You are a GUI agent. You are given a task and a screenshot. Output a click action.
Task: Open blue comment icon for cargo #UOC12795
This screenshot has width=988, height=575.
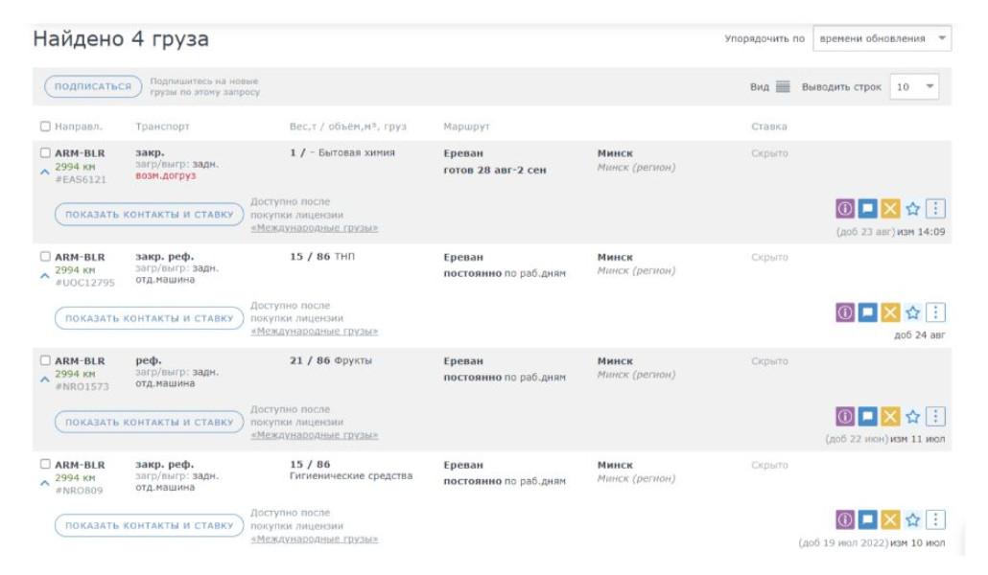pyautogui.click(x=867, y=312)
